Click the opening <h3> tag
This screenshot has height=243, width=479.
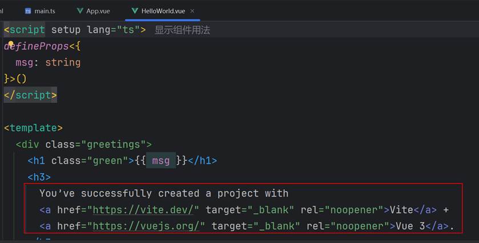point(39,177)
